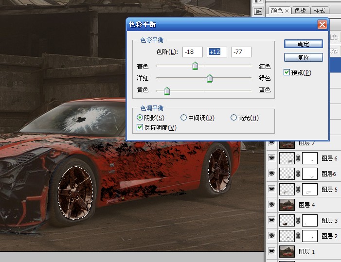Toggle visibility of 图层 1
This screenshot has width=341, height=262.
point(272,251)
